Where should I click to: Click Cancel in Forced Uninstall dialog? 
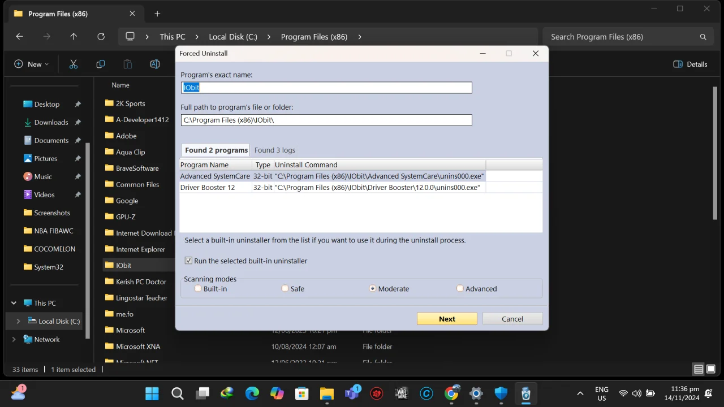point(512,319)
